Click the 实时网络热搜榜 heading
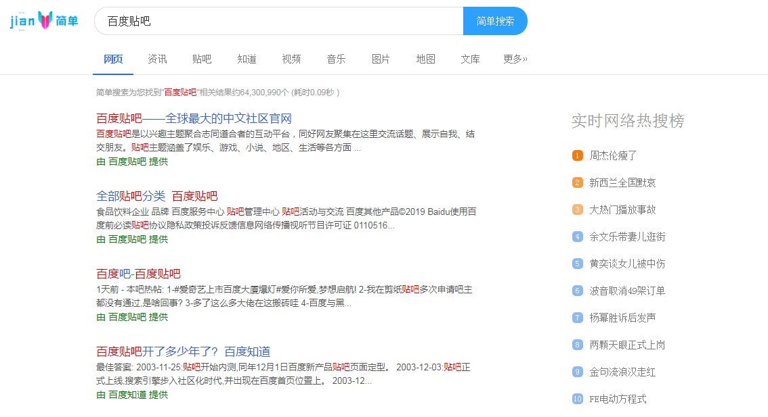The width and height of the screenshot is (768, 417). pyautogui.click(x=628, y=121)
